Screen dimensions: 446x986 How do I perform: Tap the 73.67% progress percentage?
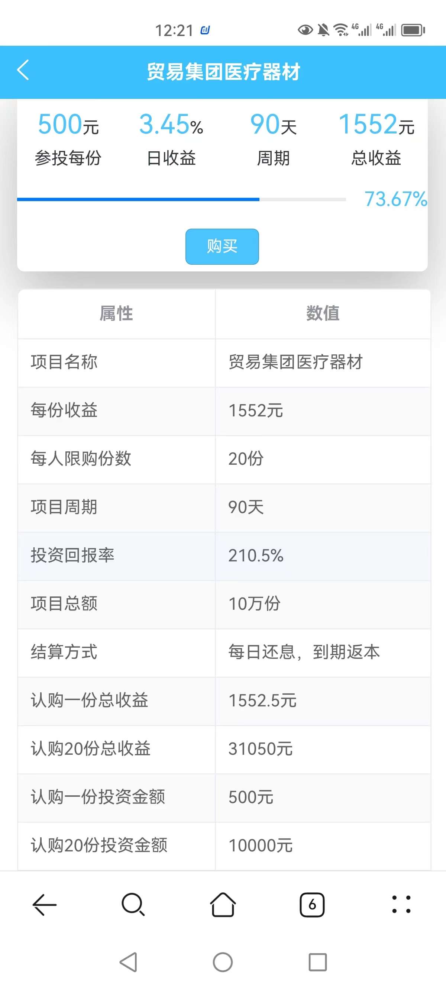pyautogui.click(x=395, y=199)
